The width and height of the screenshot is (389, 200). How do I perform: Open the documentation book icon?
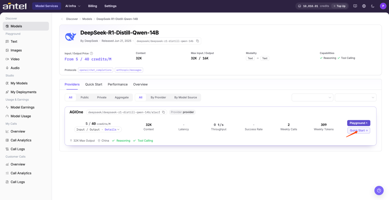pyautogui.click(x=355, y=6)
